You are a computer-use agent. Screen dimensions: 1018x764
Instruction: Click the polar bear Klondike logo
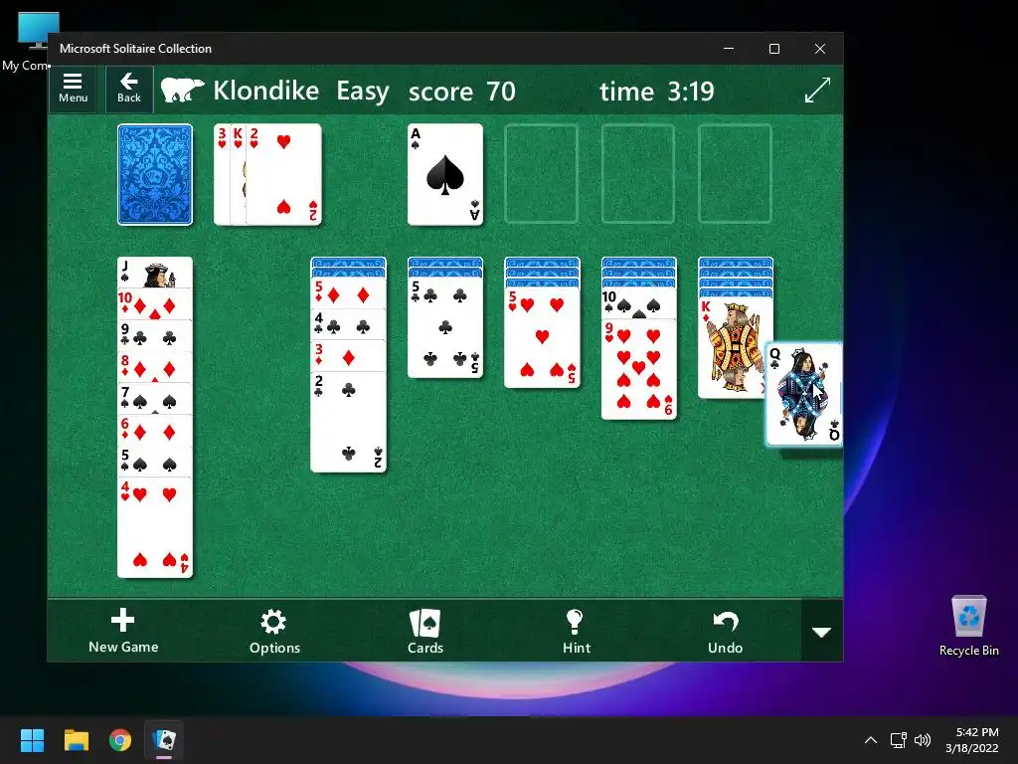(182, 91)
